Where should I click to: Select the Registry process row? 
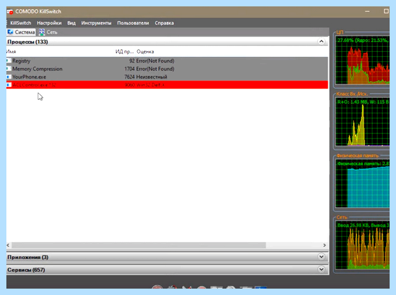click(x=167, y=61)
